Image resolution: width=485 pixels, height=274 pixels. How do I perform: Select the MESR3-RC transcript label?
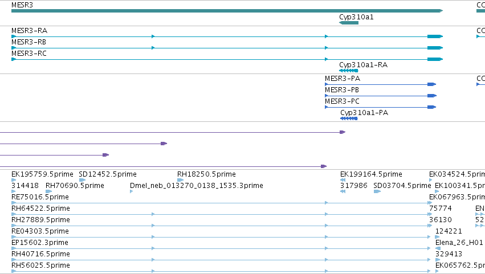29,54
